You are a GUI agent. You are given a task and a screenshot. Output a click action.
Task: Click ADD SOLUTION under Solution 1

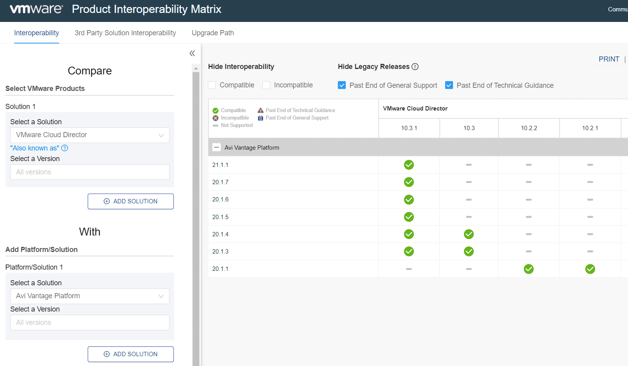click(x=131, y=201)
